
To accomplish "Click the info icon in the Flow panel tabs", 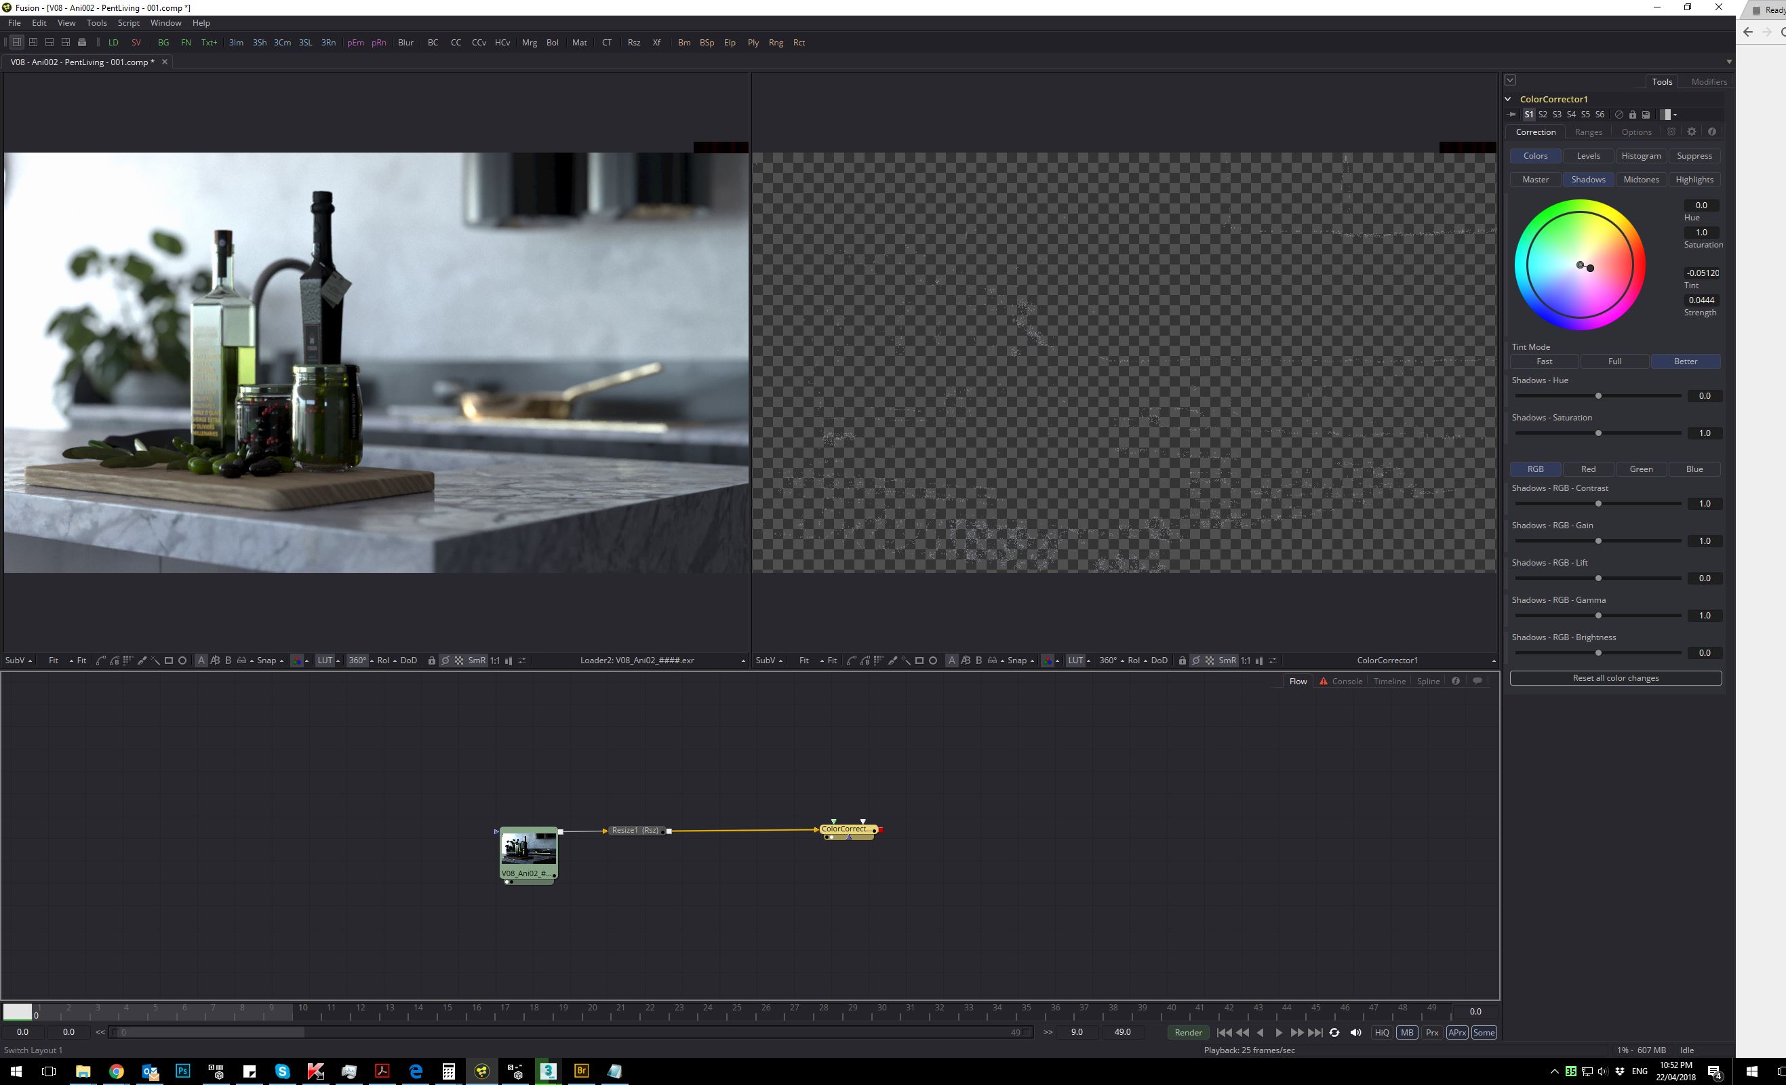I will click(x=1456, y=681).
